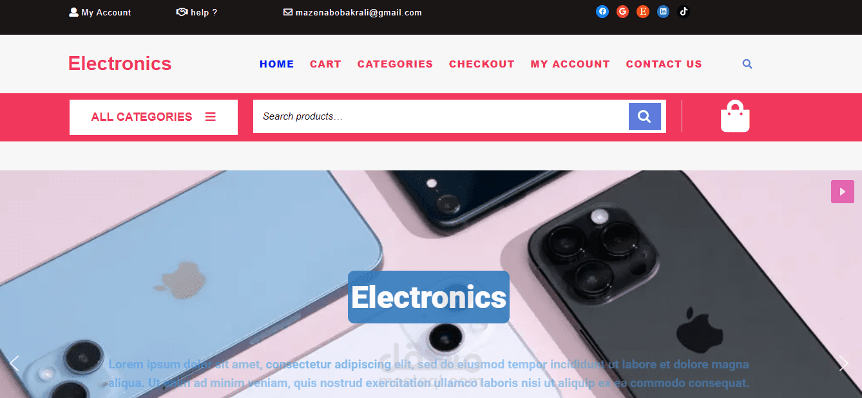The height and width of the screenshot is (398, 862).
Task: Open the CONTACT US page
Action: (664, 64)
